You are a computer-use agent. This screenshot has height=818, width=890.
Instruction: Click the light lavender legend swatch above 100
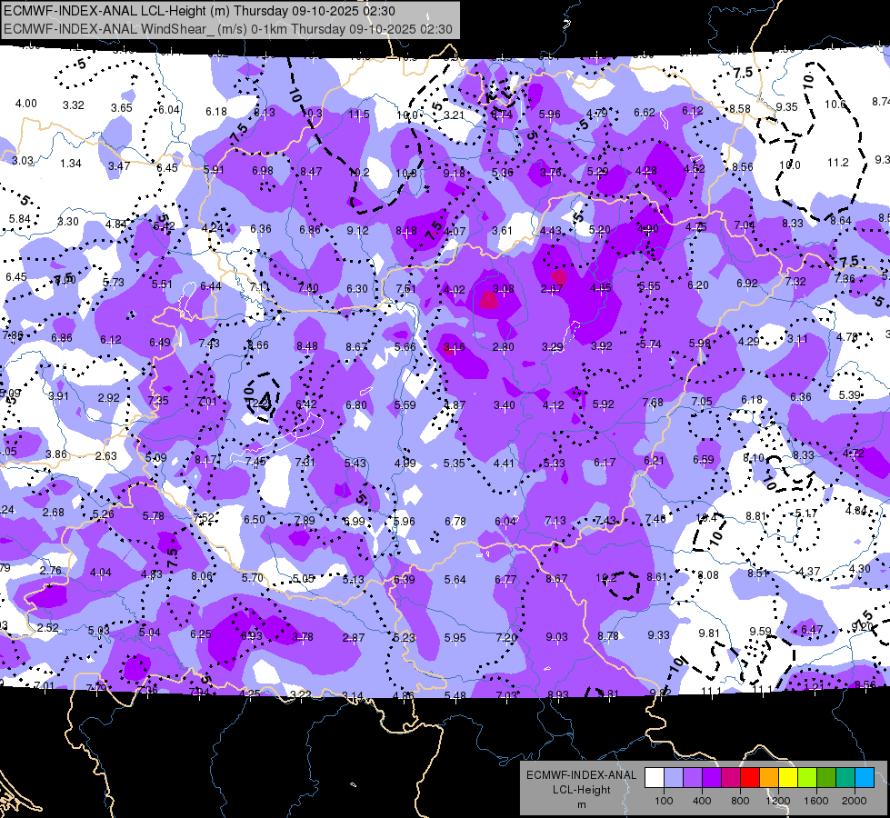click(x=674, y=777)
